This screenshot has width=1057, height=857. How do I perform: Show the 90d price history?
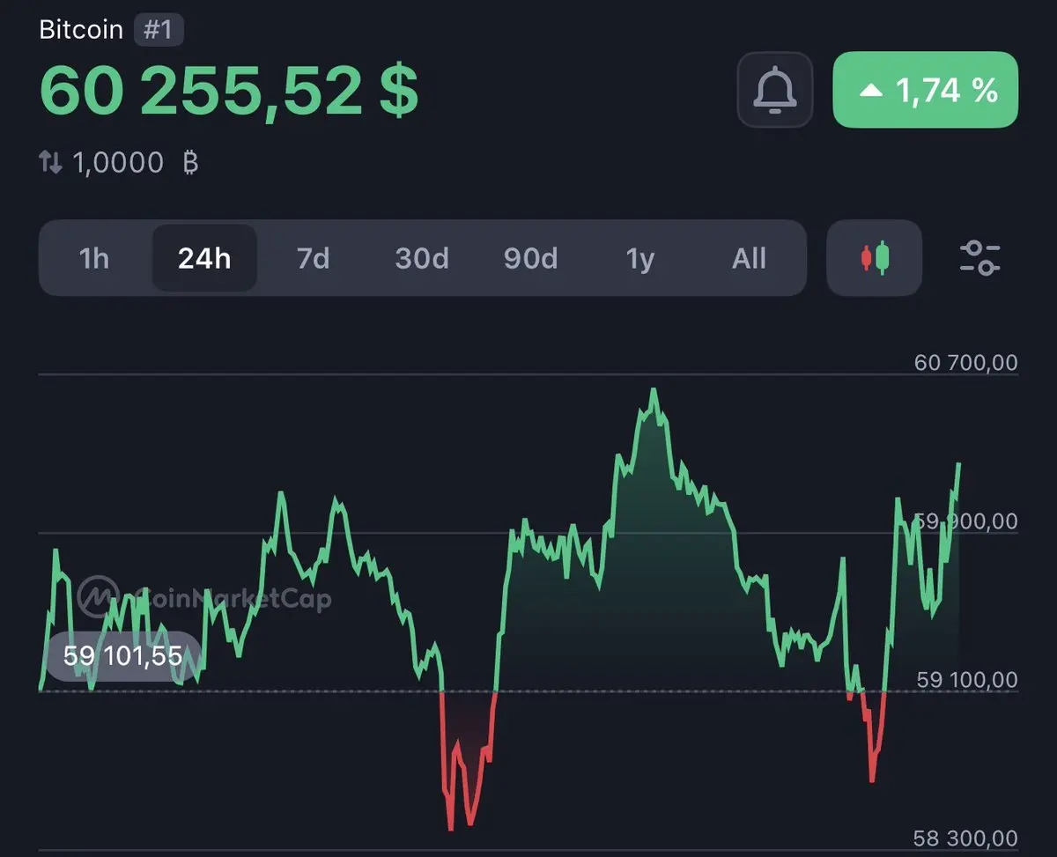pyautogui.click(x=530, y=258)
